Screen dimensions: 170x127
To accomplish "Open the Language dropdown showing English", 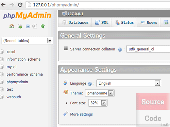I will tap(129, 83).
